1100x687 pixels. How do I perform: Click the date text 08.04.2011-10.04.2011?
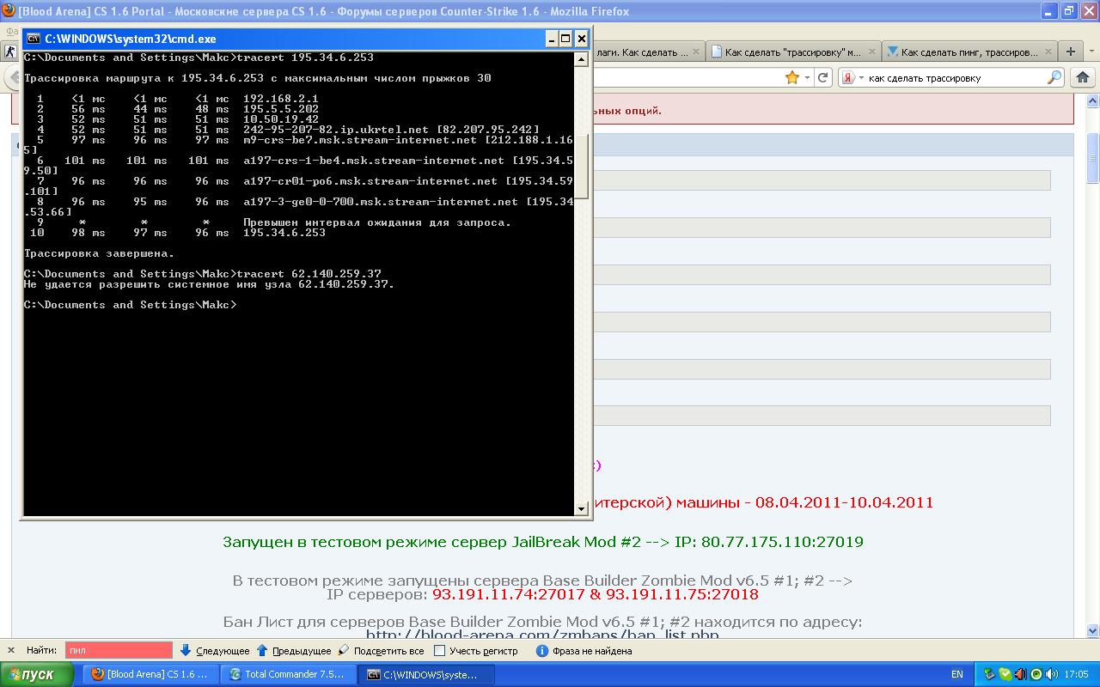(x=844, y=502)
